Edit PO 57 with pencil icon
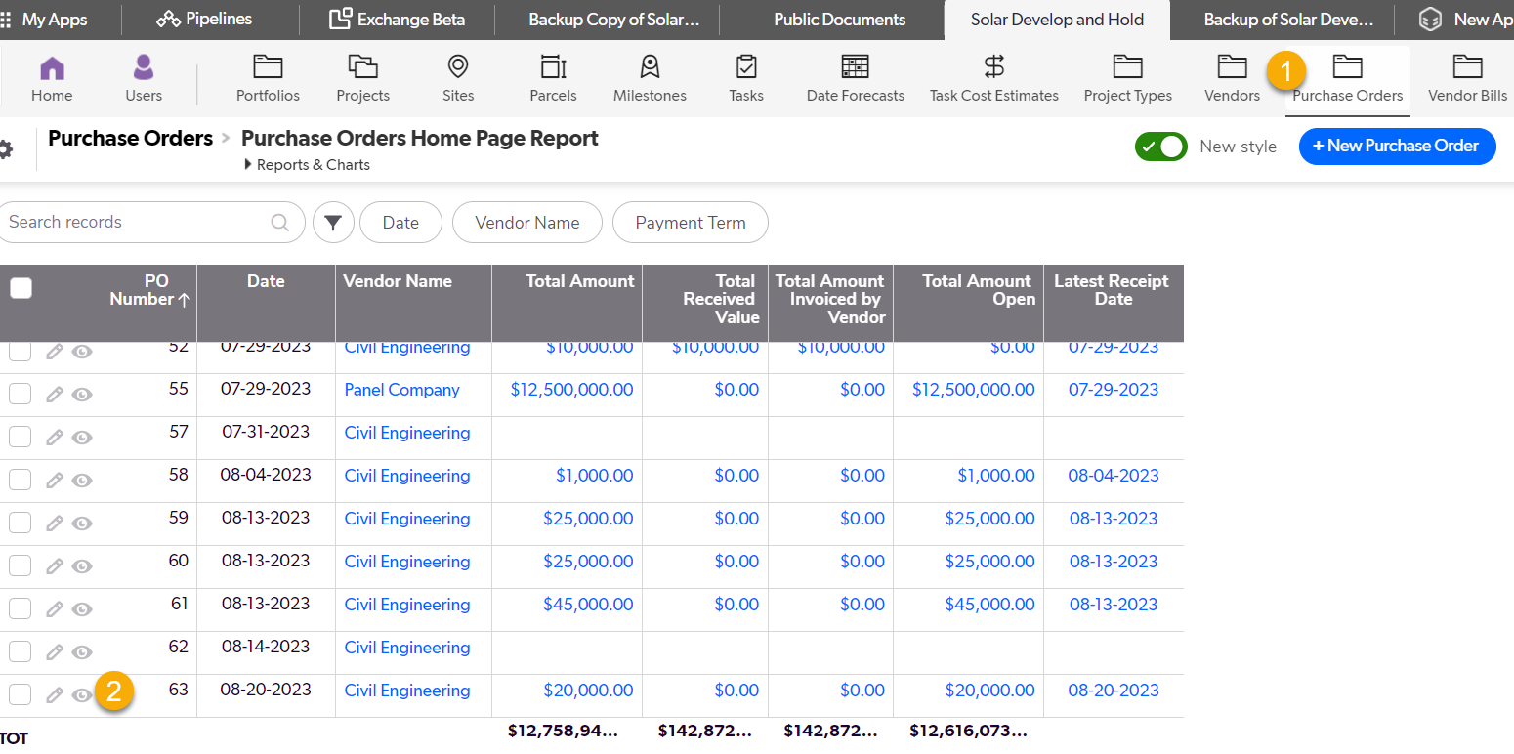The height and width of the screenshot is (754, 1514). [x=55, y=437]
